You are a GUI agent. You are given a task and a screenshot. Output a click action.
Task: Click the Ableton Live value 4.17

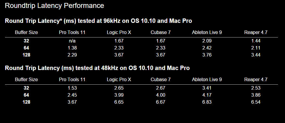(x=207, y=95)
